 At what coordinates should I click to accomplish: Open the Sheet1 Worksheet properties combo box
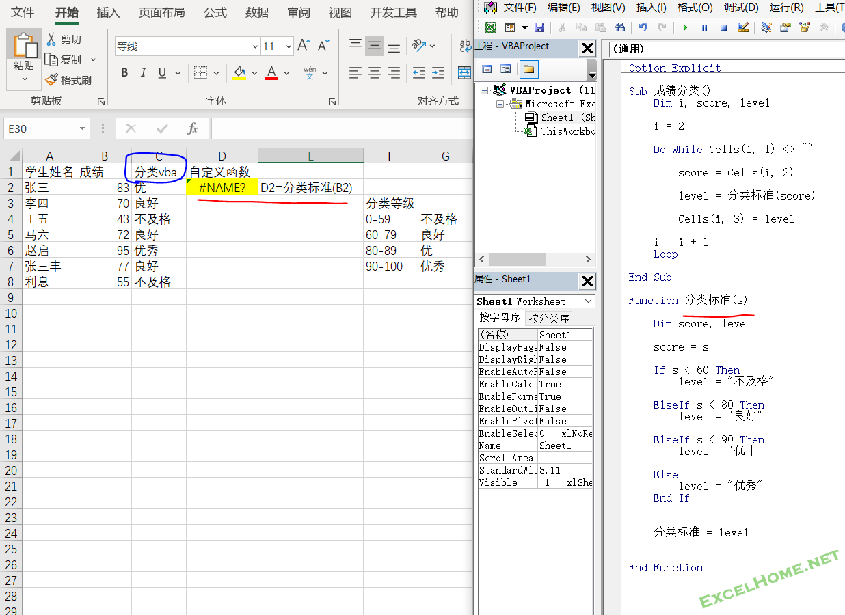pos(535,301)
